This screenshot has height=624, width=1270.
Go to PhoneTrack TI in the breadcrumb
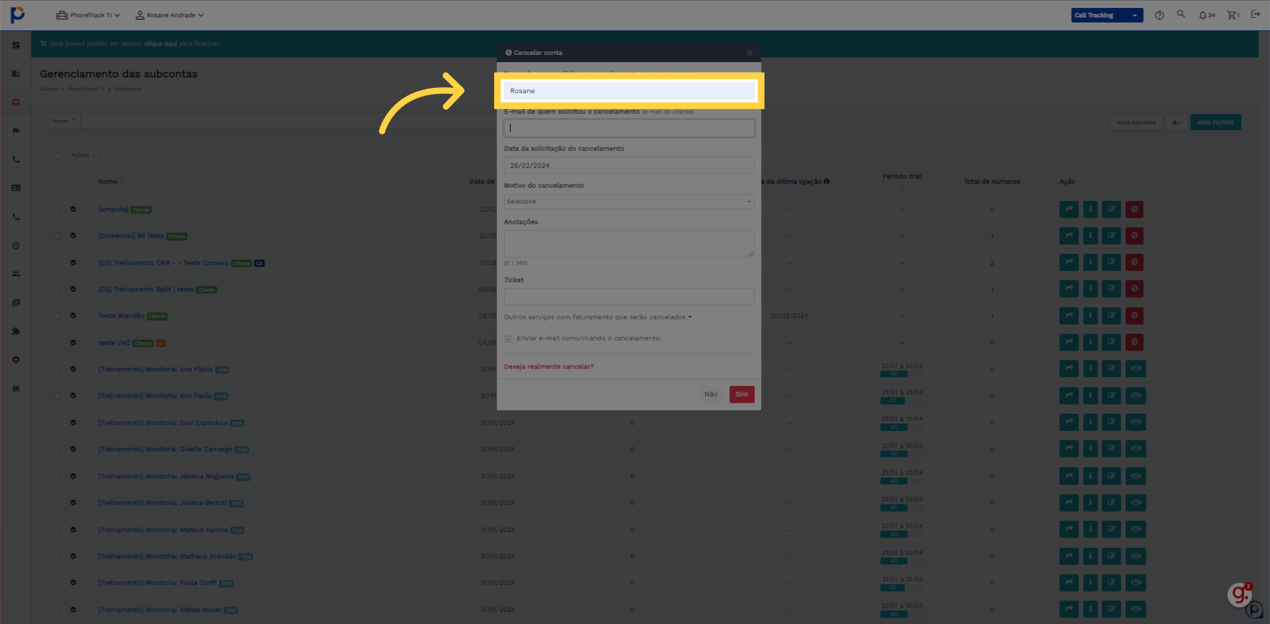(x=86, y=89)
